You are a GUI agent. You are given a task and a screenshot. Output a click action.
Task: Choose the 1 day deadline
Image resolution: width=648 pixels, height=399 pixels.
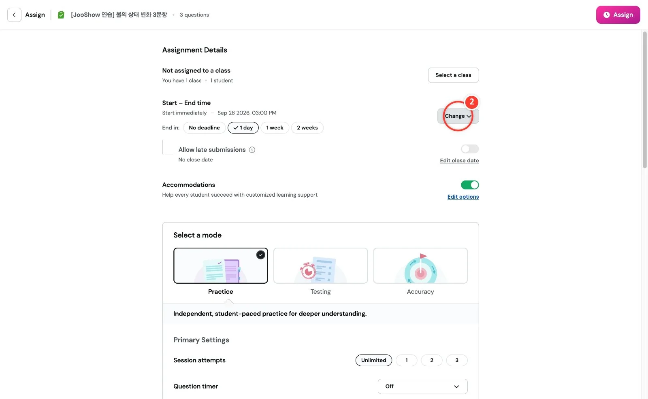(x=243, y=128)
